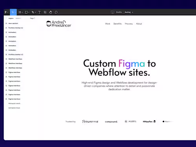Screen dimensions: 196x147
Task: Click the Andrej Freelancer logo
Action: coord(59,24)
